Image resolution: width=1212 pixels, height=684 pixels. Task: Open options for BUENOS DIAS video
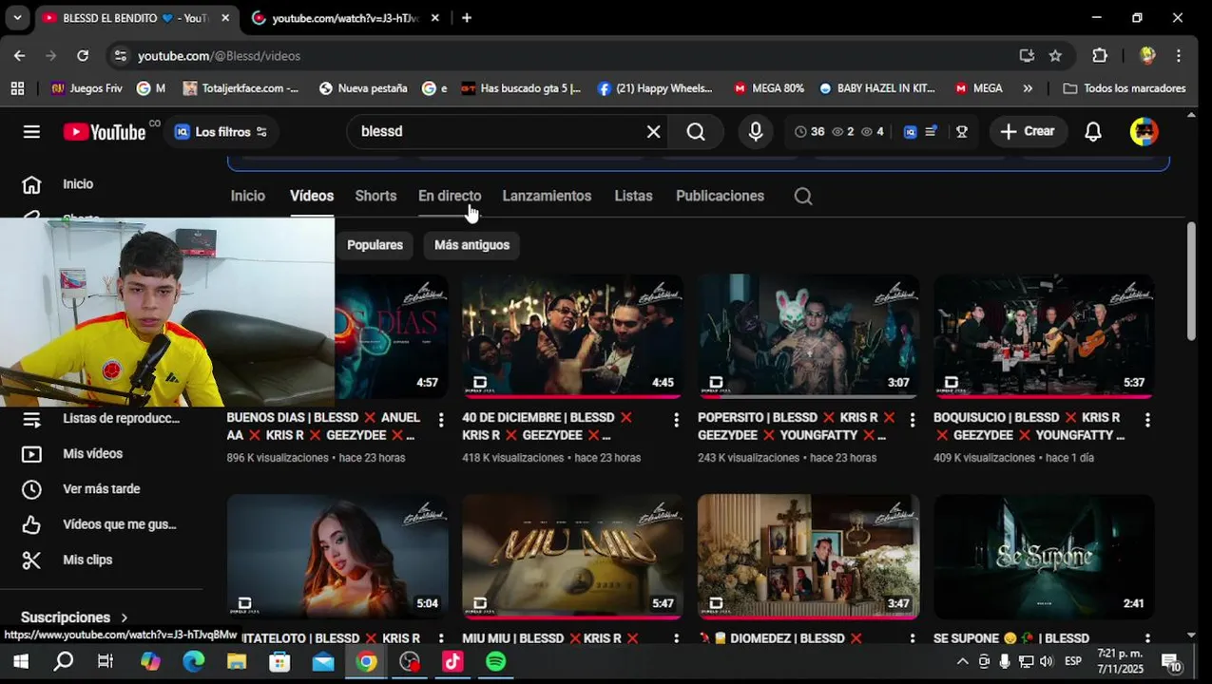441,419
